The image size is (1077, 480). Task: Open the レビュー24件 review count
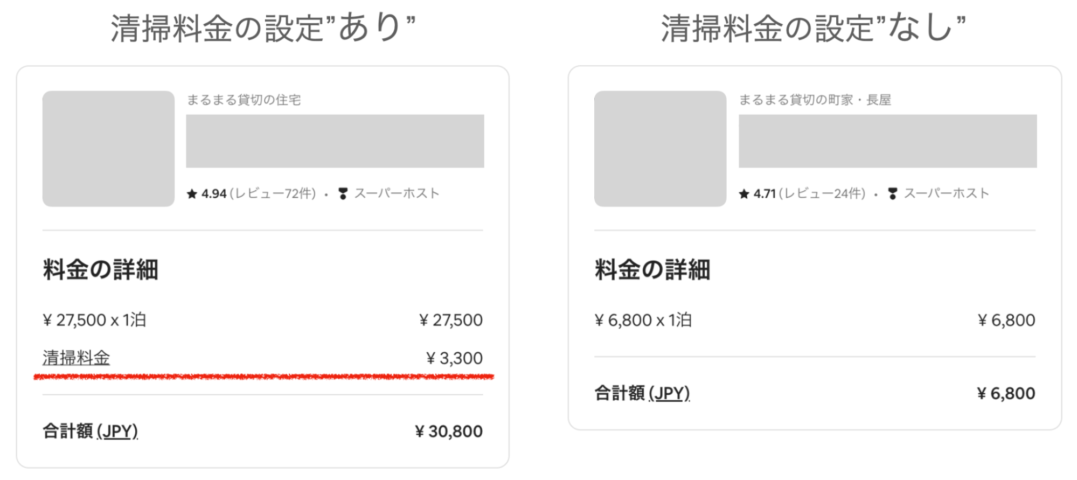[823, 194]
